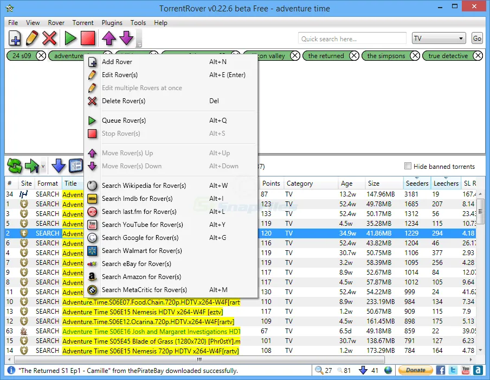Screen dimensions: 490x380
Task: Click the green refresh arrows icon
Action: pos(15,166)
